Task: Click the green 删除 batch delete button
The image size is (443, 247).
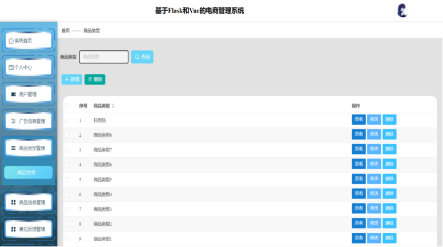Action: coord(95,79)
